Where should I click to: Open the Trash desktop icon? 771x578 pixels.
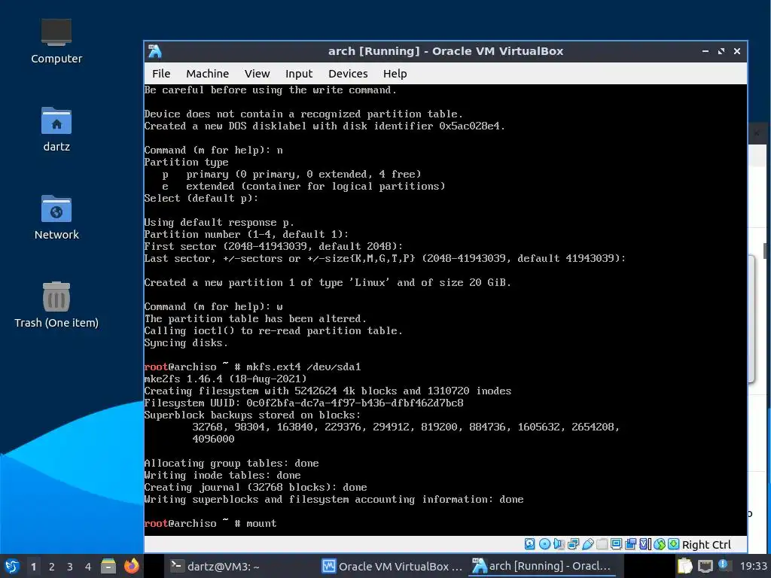pyautogui.click(x=56, y=305)
